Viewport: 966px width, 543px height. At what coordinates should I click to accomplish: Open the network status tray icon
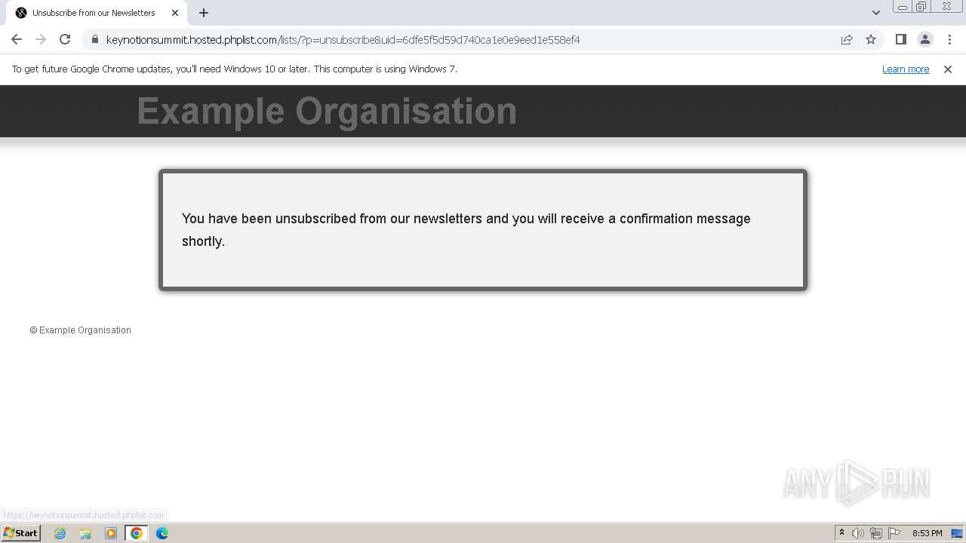coord(876,533)
